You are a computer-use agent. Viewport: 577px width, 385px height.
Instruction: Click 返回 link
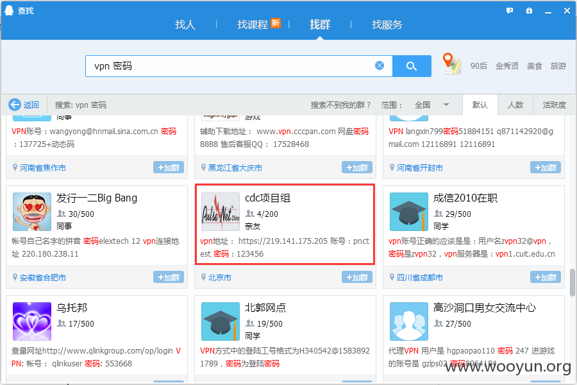pyautogui.click(x=31, y=105)
